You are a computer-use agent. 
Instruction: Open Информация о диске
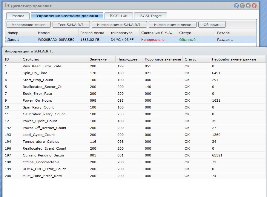pyautogui.click(x=172, y=25)
